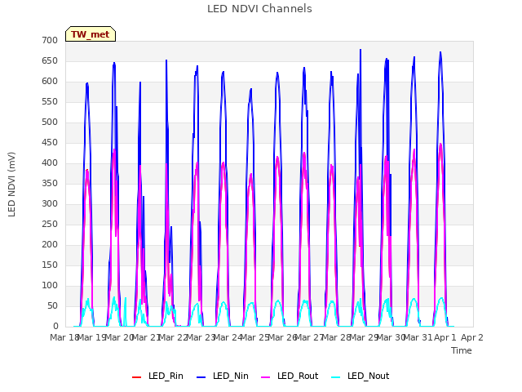This screenshot has width=522, height=392.
Task: Click the LED NDVI (mV) y-axis label
Action: click(x=11, y=185)
